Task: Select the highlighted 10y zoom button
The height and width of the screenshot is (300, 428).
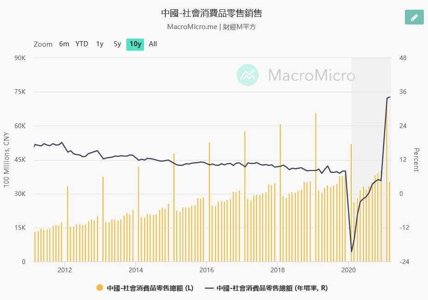Action: [135, 44]
